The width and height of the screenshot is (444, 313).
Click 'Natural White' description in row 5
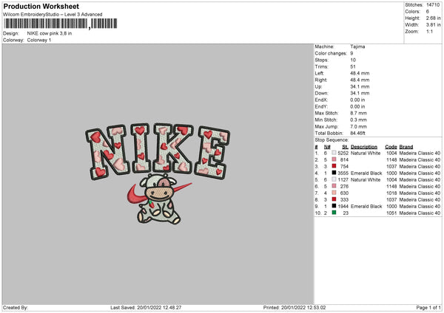(x=366, y=179)
